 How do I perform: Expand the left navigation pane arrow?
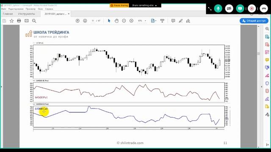[x=1, y=87]
